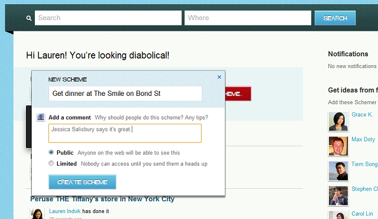This screenshot has height=219, width=378.
Task: Click the Hi Lauren greeting heading
Action: 97,55
